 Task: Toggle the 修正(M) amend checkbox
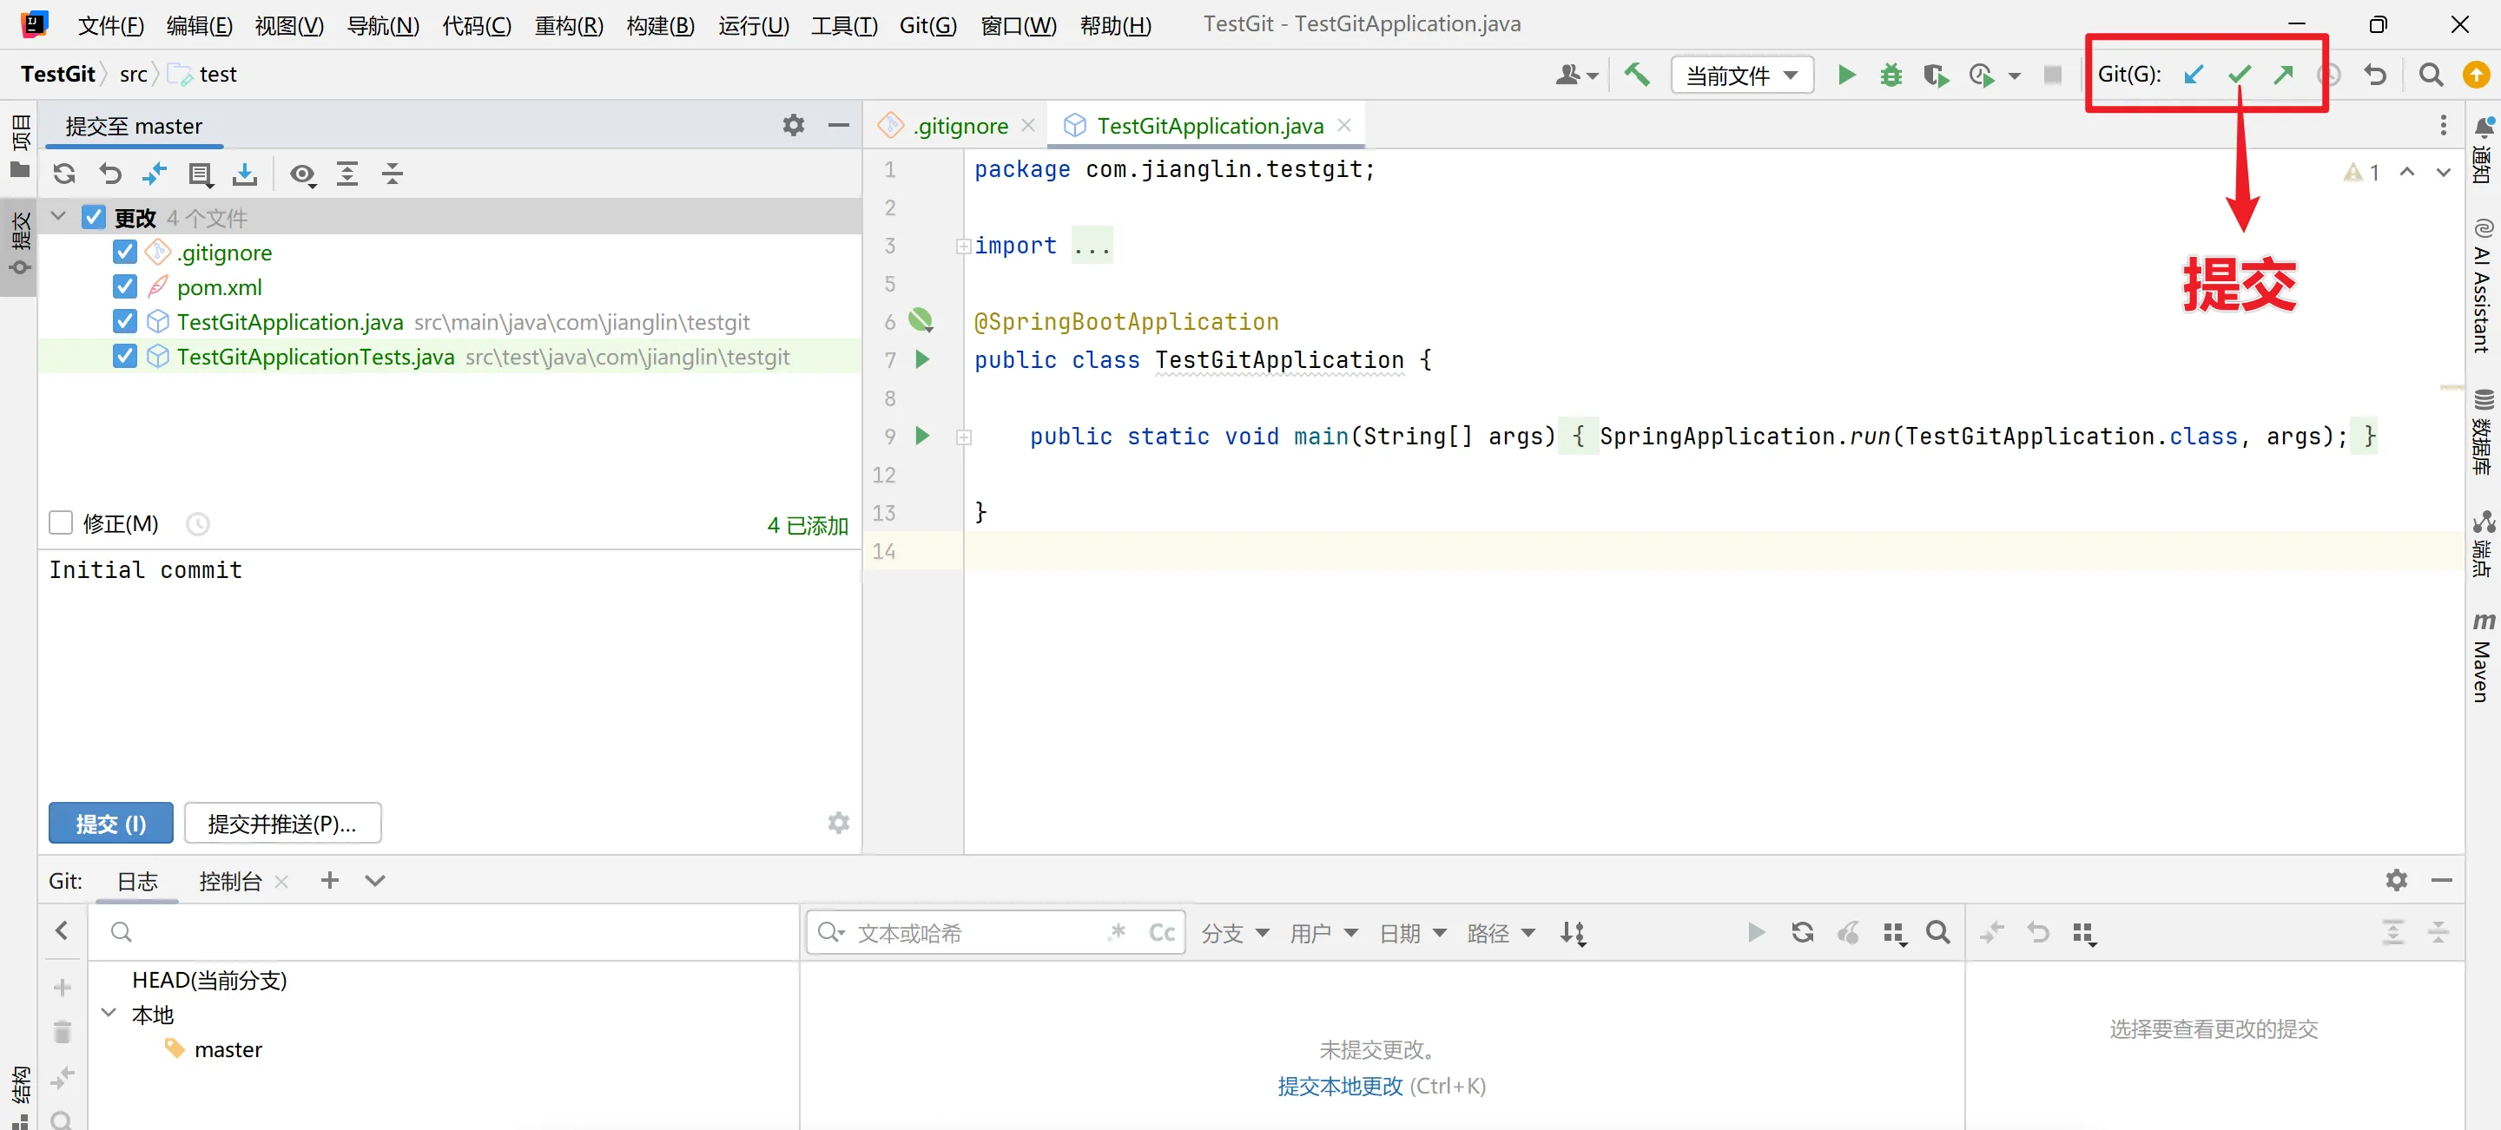click(61, 524)
